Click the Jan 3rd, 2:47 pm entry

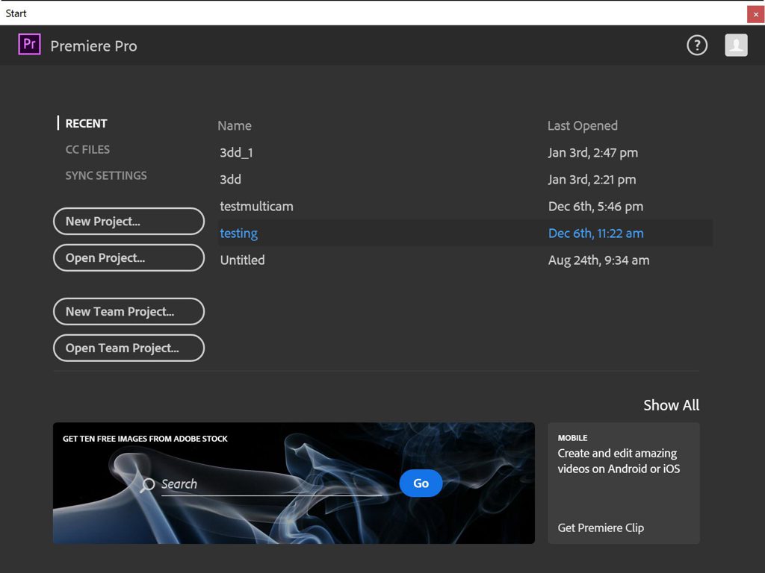pyautogui.click(x=592, y=152)
